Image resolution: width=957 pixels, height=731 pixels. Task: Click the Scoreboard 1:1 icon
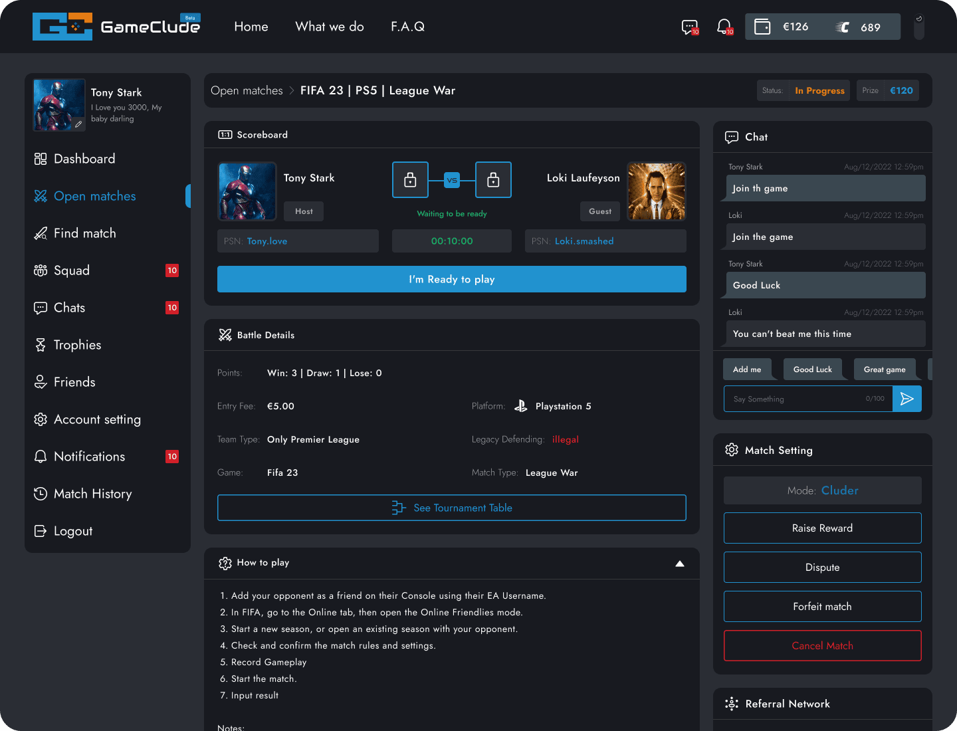[225, 135]
